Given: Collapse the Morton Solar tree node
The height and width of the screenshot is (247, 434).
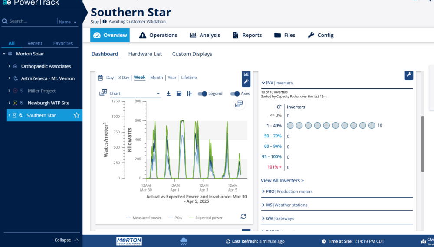Looking at the screenshot, I should coord(4,54).
